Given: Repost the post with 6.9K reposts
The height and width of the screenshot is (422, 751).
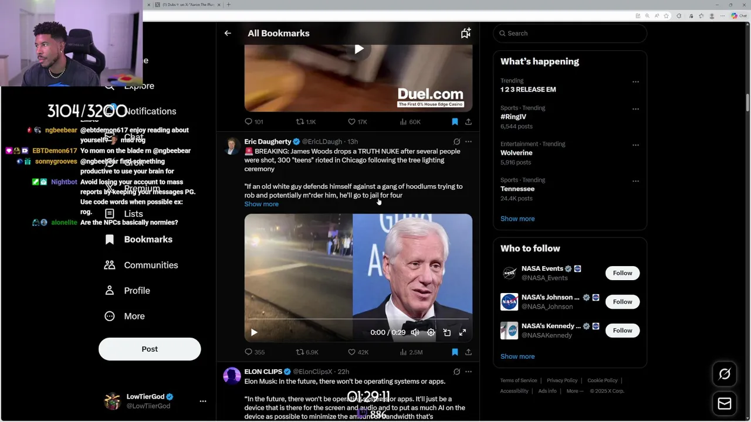Looking at the screenshot, I should (x=307, y=352).
